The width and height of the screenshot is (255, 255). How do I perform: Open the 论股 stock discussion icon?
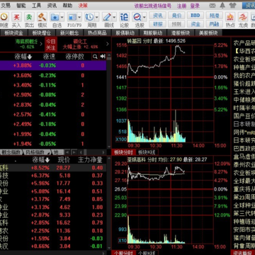(124, 17)
